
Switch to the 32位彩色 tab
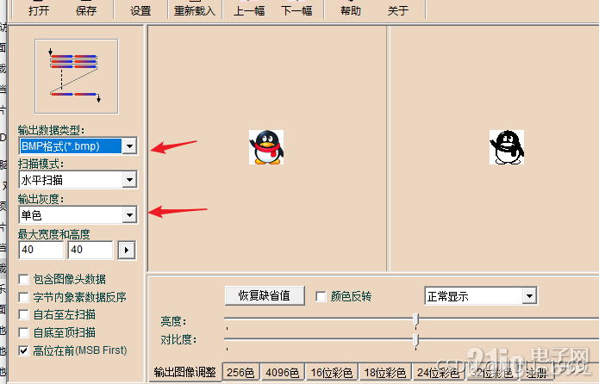[x=492, y=373]
